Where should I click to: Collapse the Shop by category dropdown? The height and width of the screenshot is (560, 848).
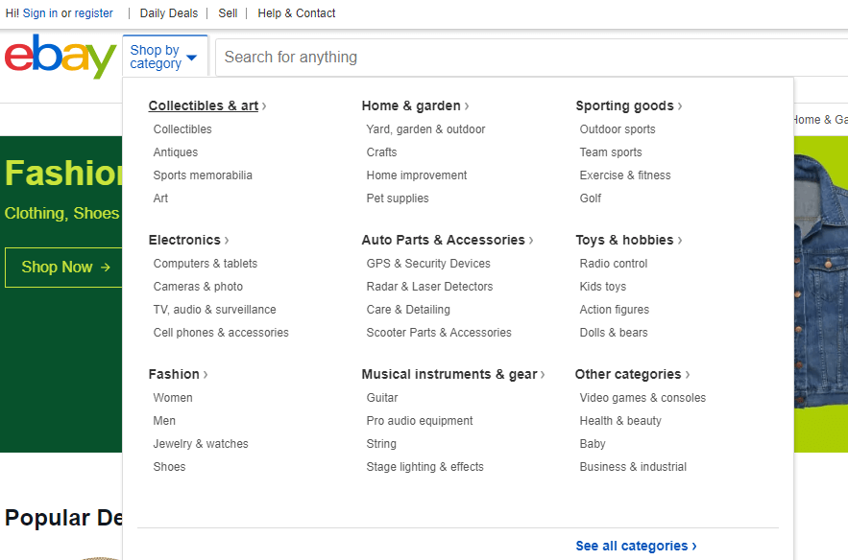pos(165,57)
